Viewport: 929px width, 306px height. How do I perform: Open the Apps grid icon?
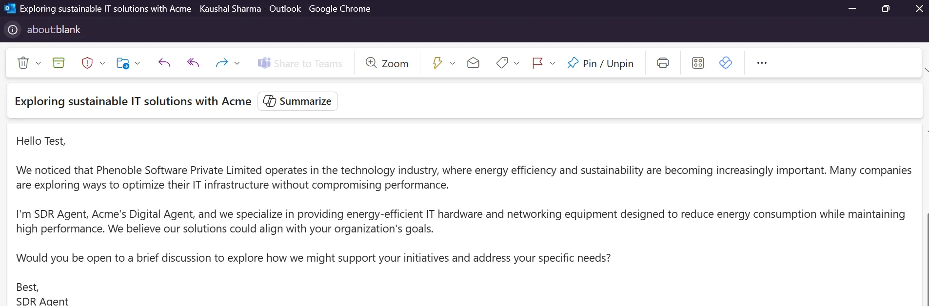pos(698,63)
